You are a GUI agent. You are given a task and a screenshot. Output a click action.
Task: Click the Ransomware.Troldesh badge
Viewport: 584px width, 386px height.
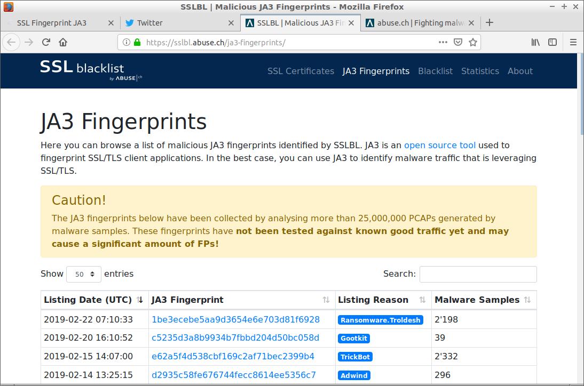point(380,320)
